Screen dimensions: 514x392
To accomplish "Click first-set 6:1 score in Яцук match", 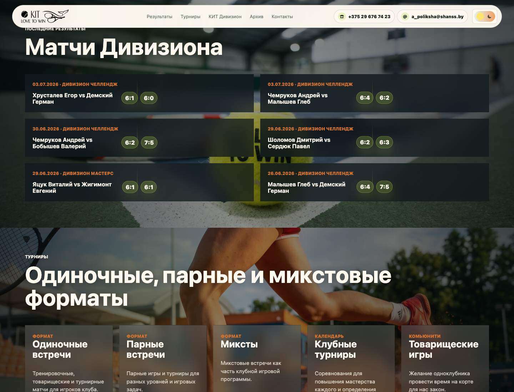I will [x=130, y=187].
